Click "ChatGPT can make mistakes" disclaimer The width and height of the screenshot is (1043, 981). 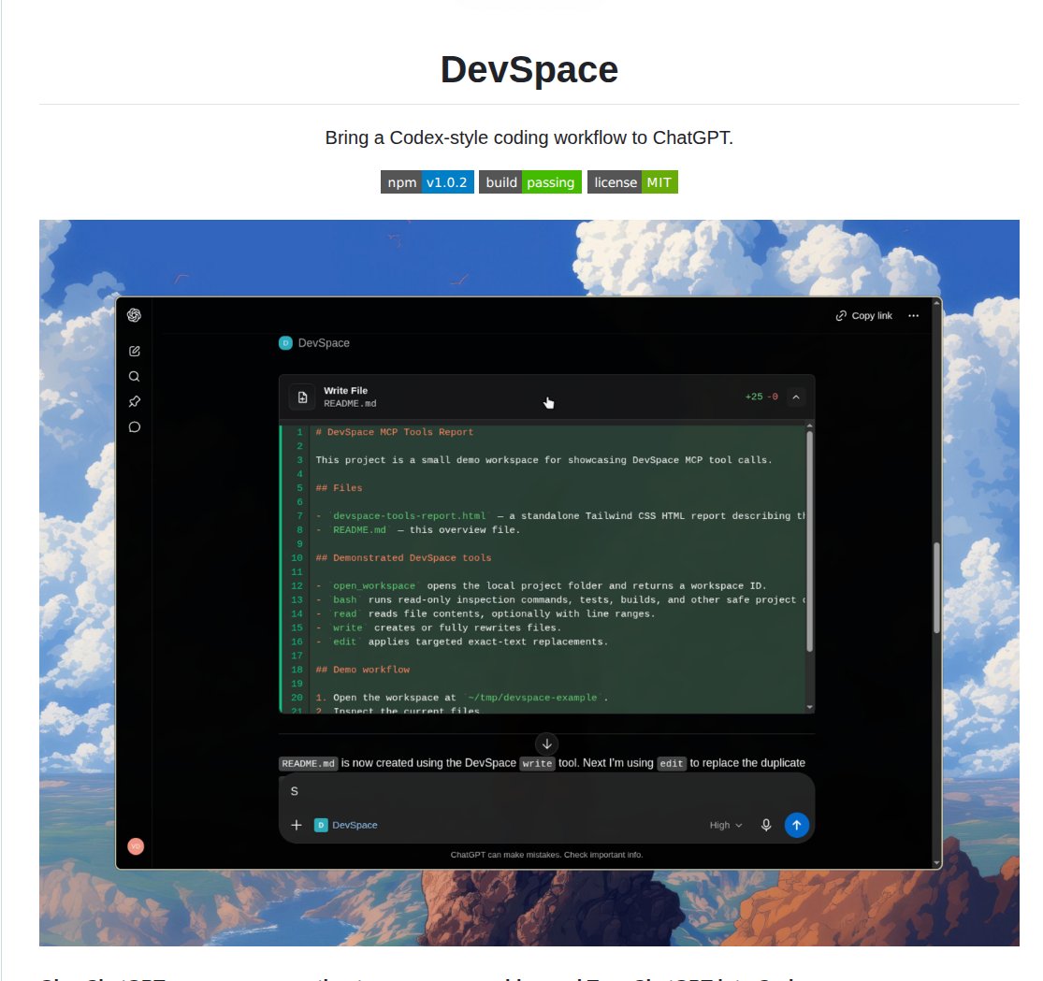pos(546,855)
